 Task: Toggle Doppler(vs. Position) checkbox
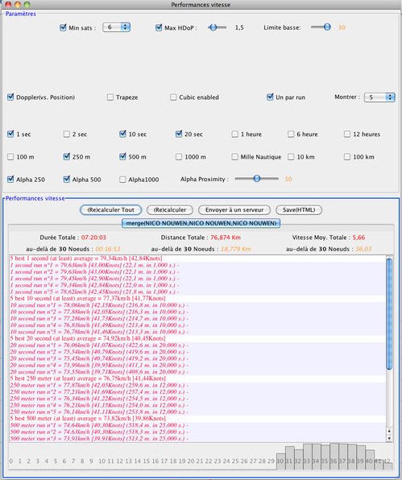pyautogui.click(x=10, y=97)
